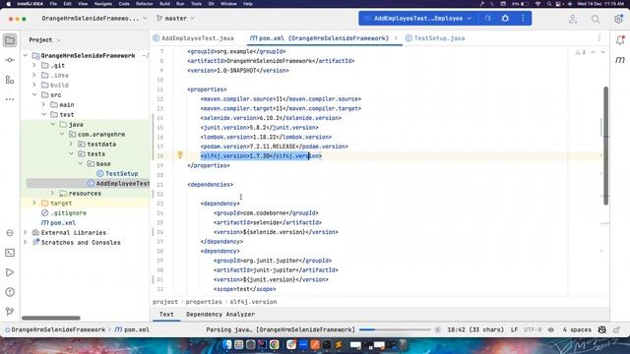
Task: Open the Navigate menu
Action: (102, 4)
